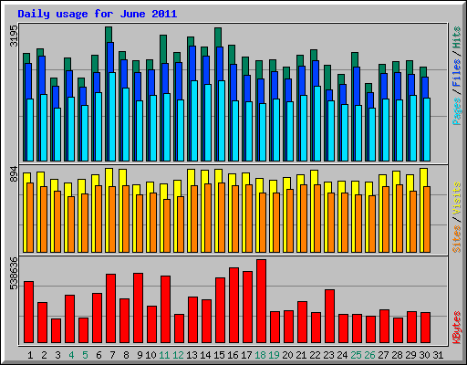Select the tallest red KBytes bar, day 18
Screen dimensions: 467x365
point(261,301)
